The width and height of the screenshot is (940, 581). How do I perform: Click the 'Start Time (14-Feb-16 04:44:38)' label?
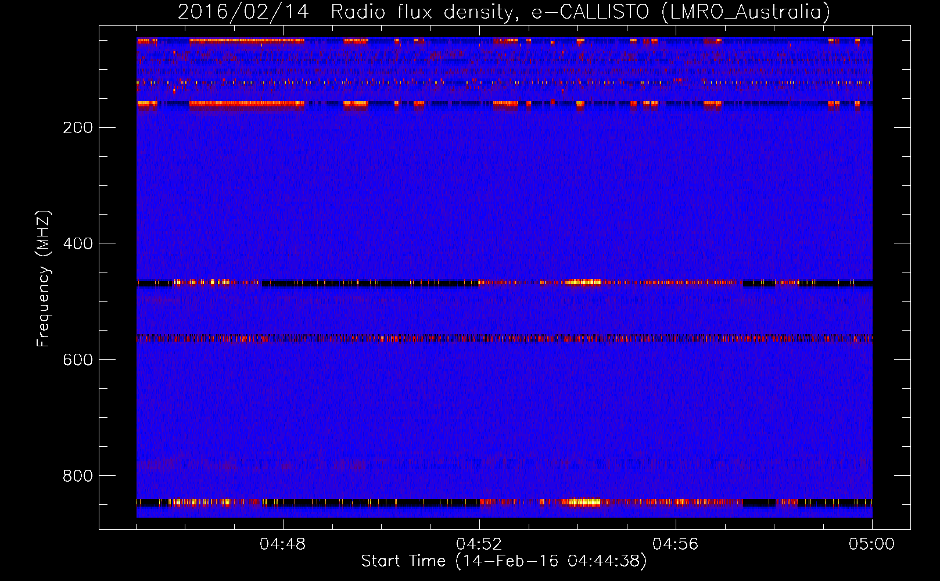tap(504, 561)
